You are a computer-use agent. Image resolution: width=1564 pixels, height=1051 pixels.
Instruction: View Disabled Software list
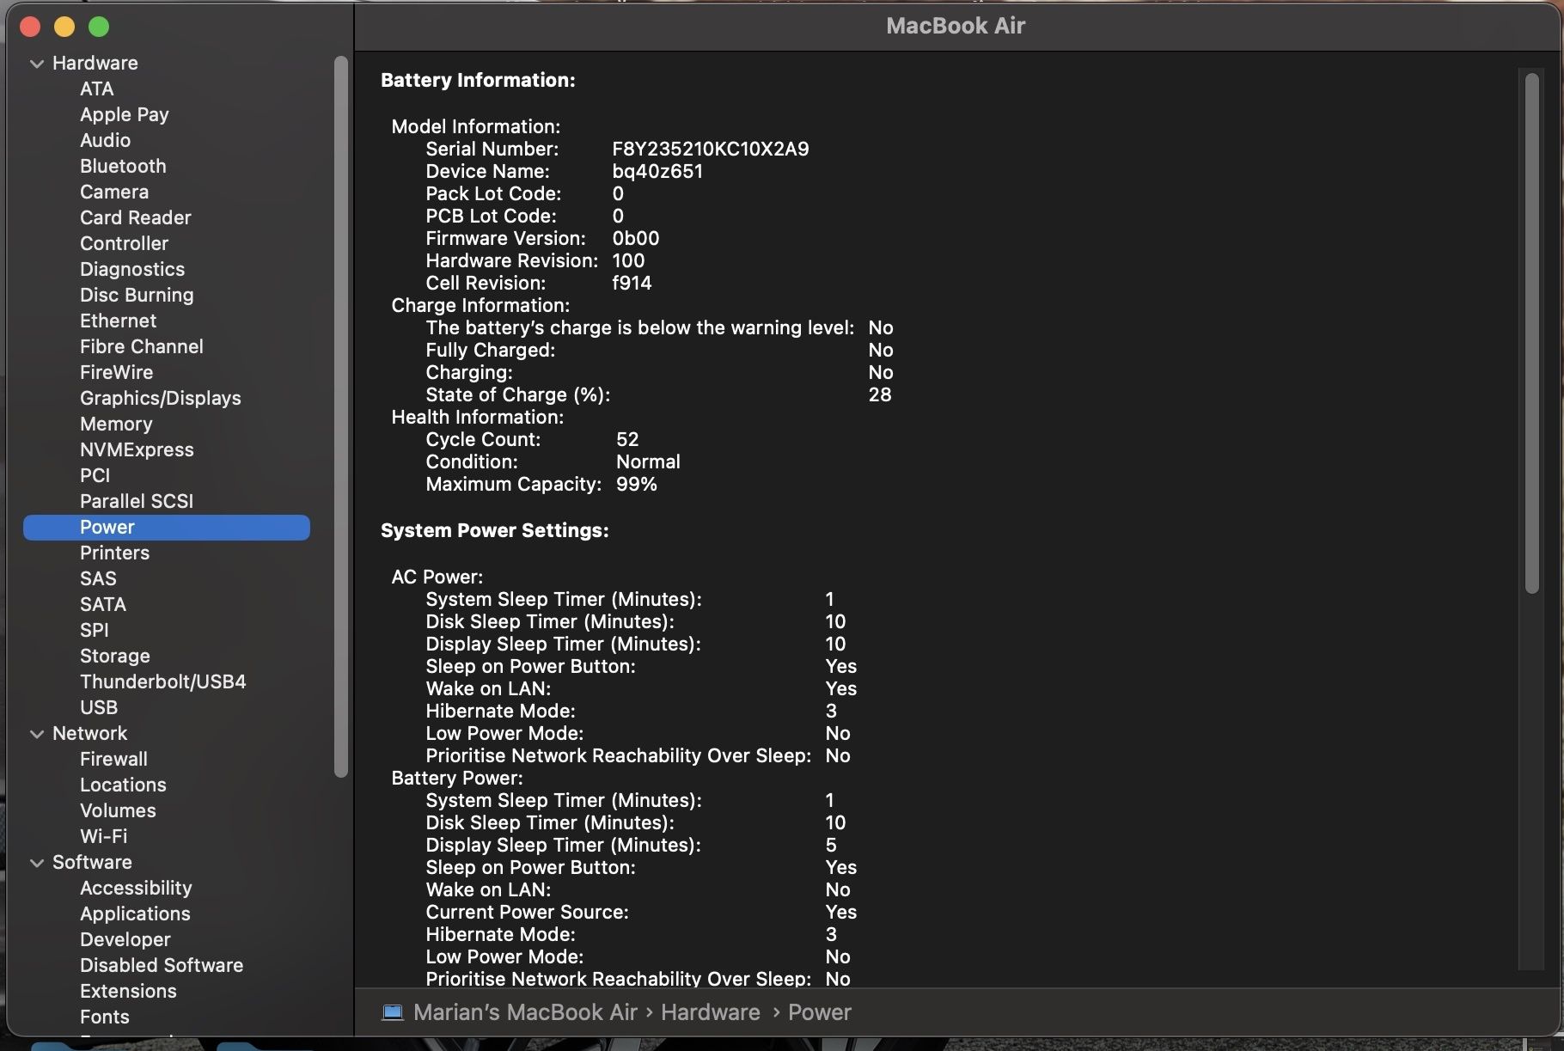(162, 965)
